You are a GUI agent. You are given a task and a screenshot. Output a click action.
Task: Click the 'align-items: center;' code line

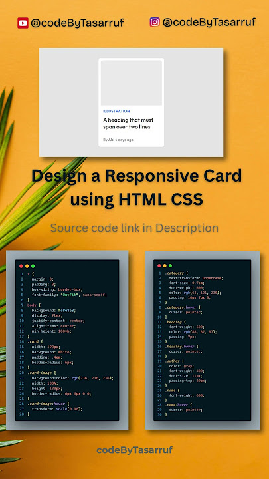[x=54, y=326]
